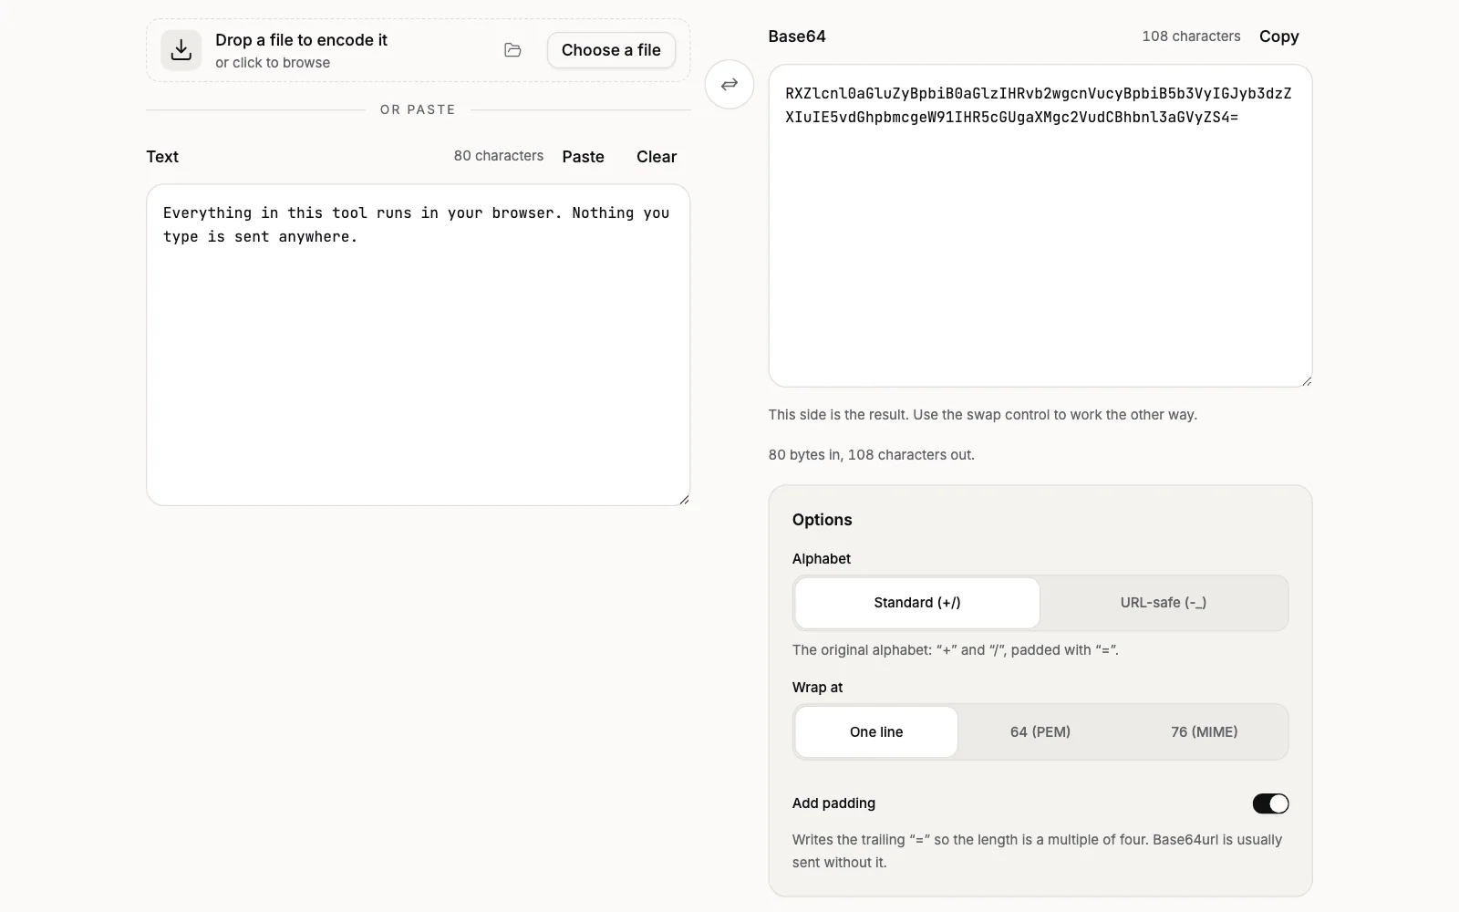Image resolution: width=1459 pixels, height=912 pixels.
Task: Click the 'or click to browse' text
Action: tap(273, 63)
